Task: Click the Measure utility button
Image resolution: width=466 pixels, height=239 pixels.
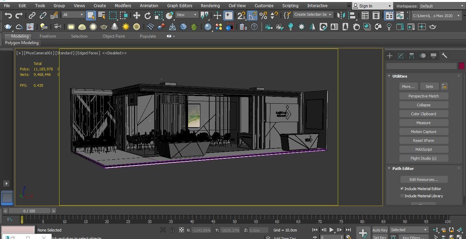Action: 424,123
